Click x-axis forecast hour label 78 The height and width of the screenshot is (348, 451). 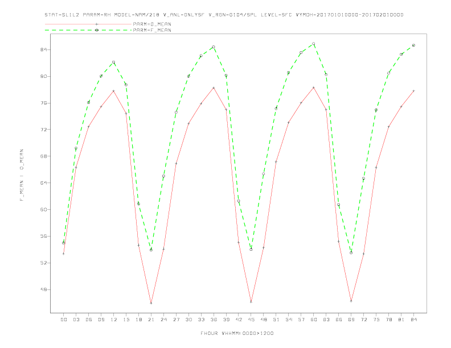[388, 320]
